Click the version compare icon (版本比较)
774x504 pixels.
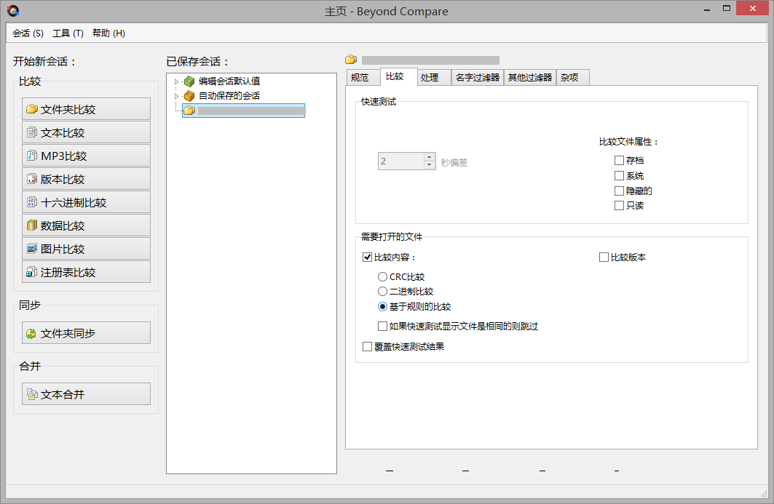[31, 180]
